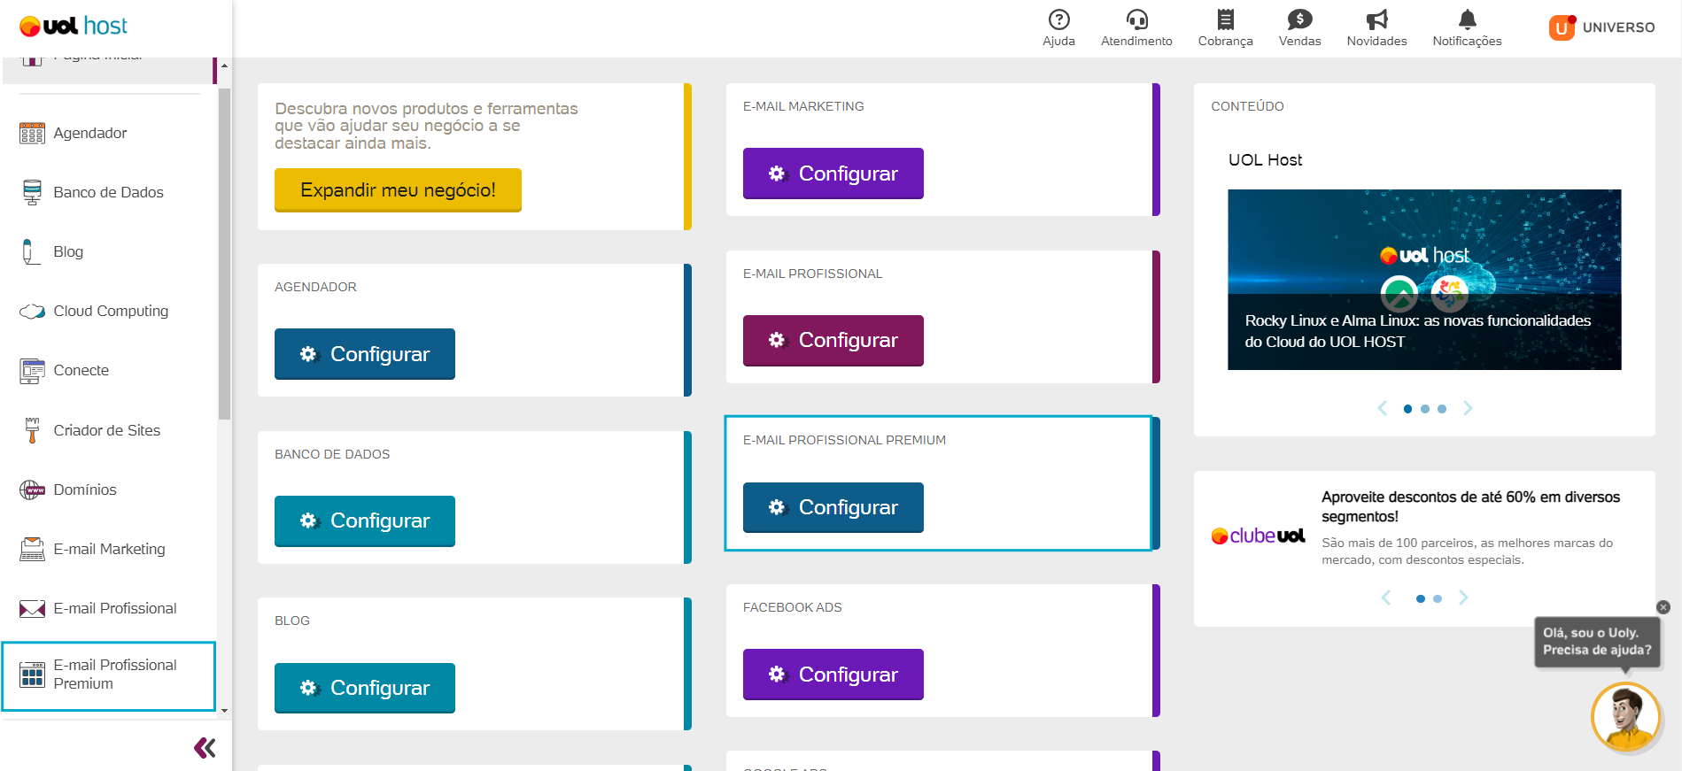Select third Conteúdo carousel dot
1682x771 pixels.
click(1442, 409)
